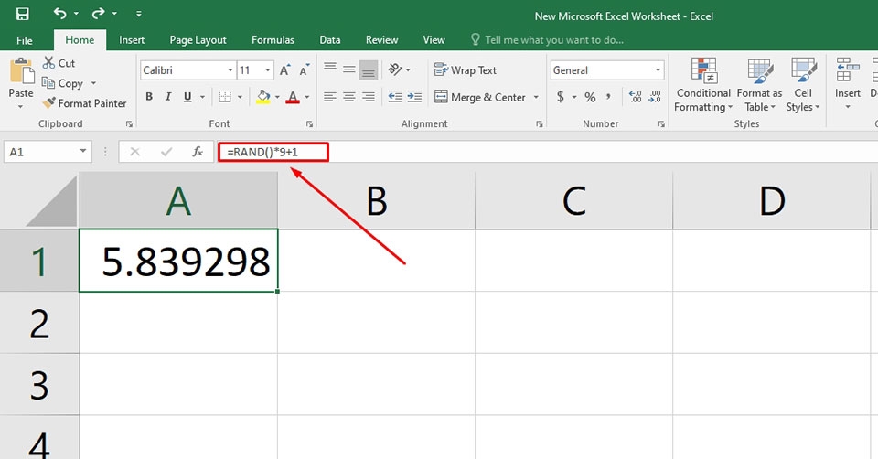The height and width of the screenshot is (459, 878).
Task: Toggle Wrap Text
Action: (x=466, y=70)
